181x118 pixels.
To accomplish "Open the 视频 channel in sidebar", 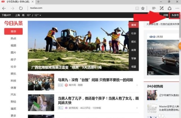I will pos(13,46).
